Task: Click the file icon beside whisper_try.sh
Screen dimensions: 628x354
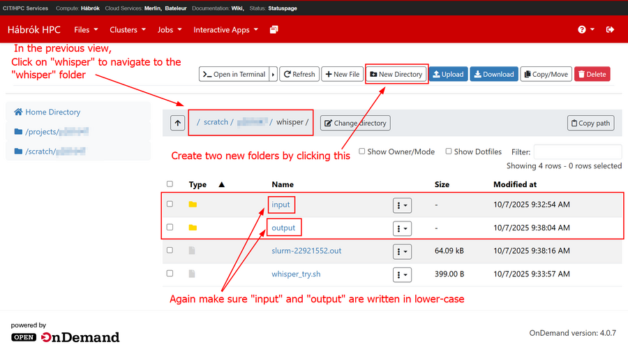Action: tap(193, 274)
